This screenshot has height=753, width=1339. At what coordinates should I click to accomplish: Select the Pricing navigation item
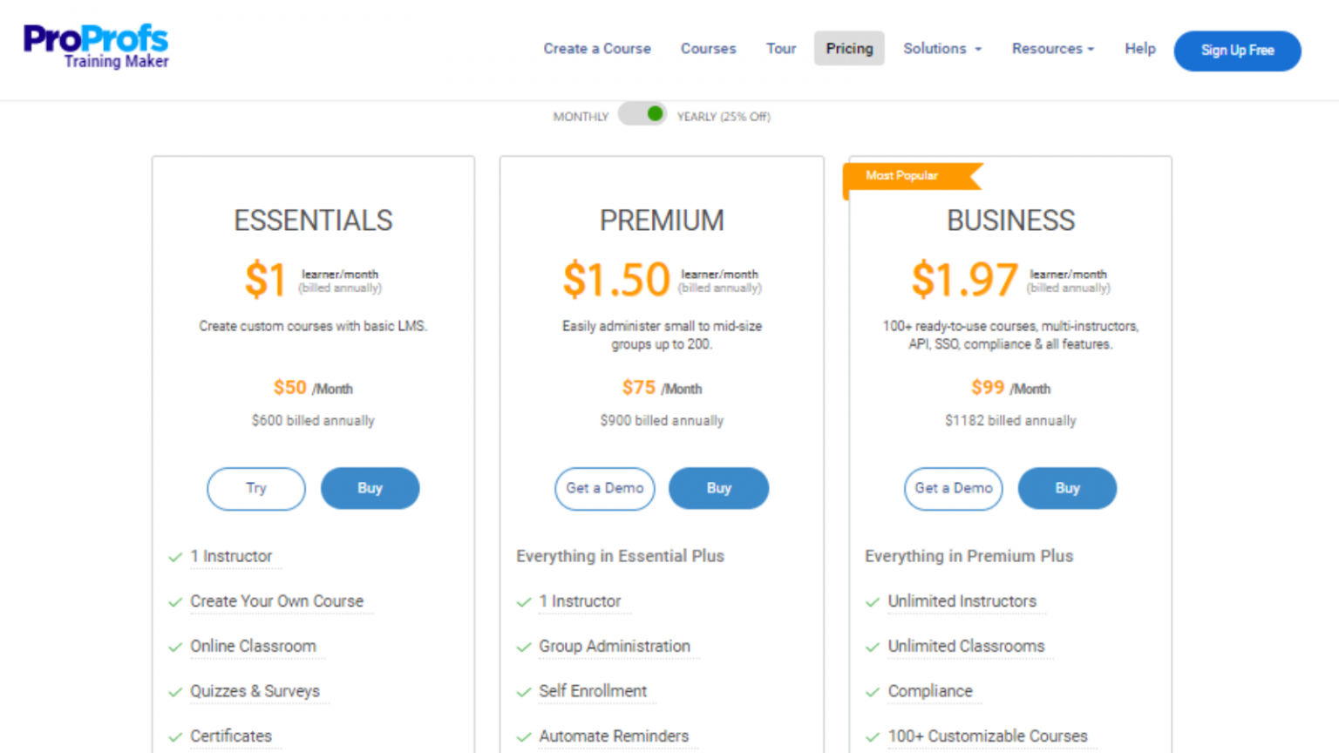click(x=848, y=49)
